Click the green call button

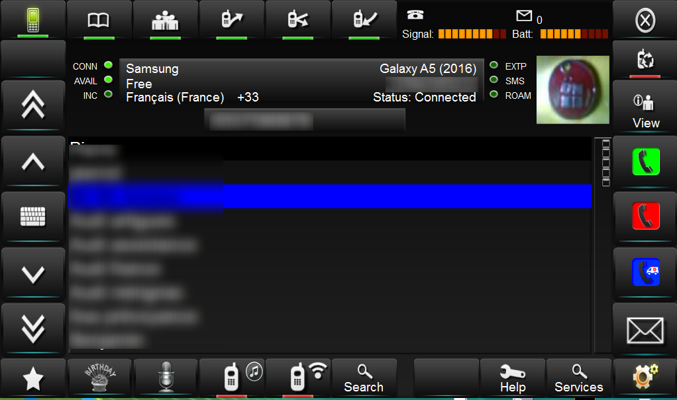coord(645,162)
